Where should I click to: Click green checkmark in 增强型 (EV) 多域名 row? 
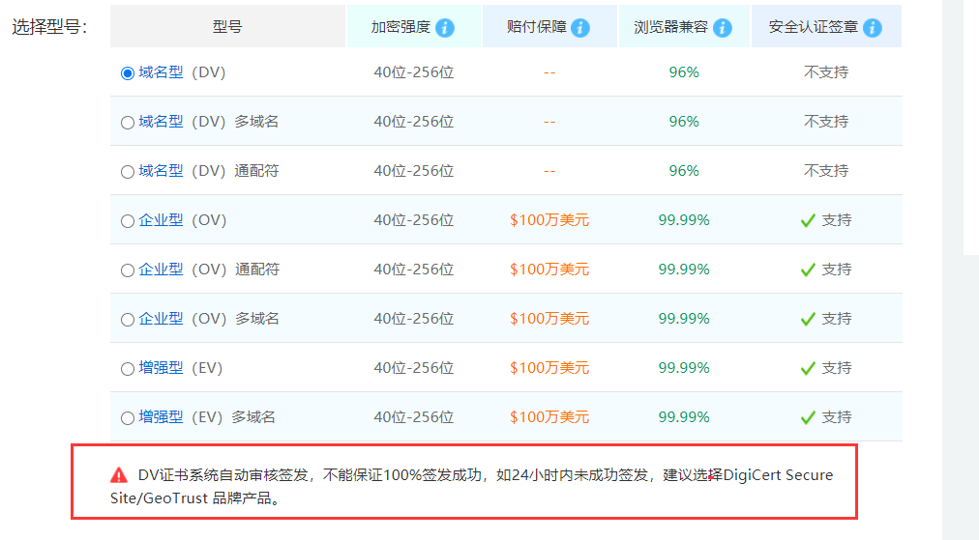[808, 417]
